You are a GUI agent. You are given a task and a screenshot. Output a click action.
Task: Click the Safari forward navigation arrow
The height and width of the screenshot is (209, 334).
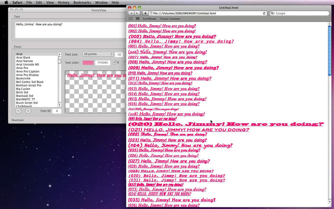click(x=137, y=13)
